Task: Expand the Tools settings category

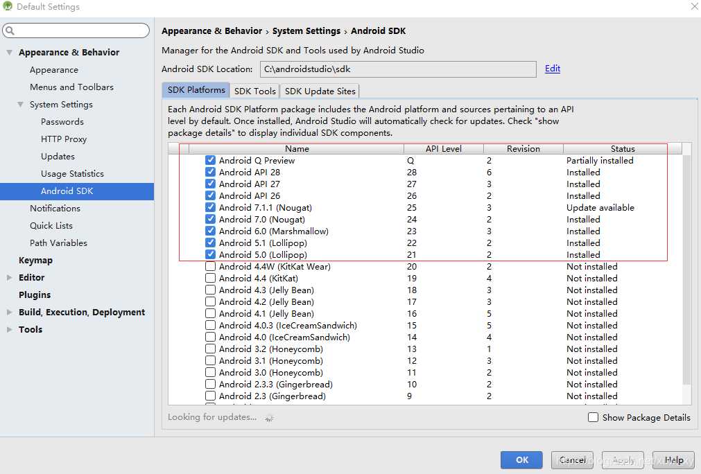Action: (x=10, y=330)
